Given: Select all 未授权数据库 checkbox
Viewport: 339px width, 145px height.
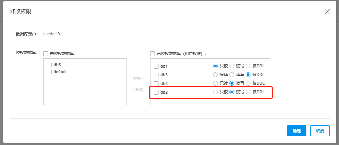Looking at the screenshot, I should pos(46,53).
